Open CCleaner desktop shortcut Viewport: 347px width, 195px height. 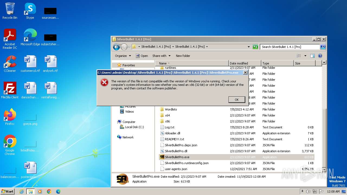(10, 64)
